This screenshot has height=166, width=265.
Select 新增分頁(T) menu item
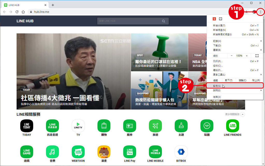(235, 26)
